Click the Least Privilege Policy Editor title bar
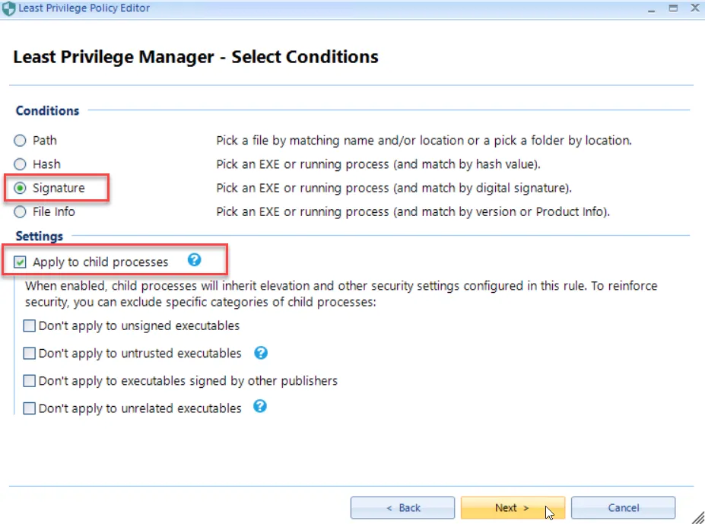Image resolution: width=705 pixels, height=524 pixels. click(304, 8)
